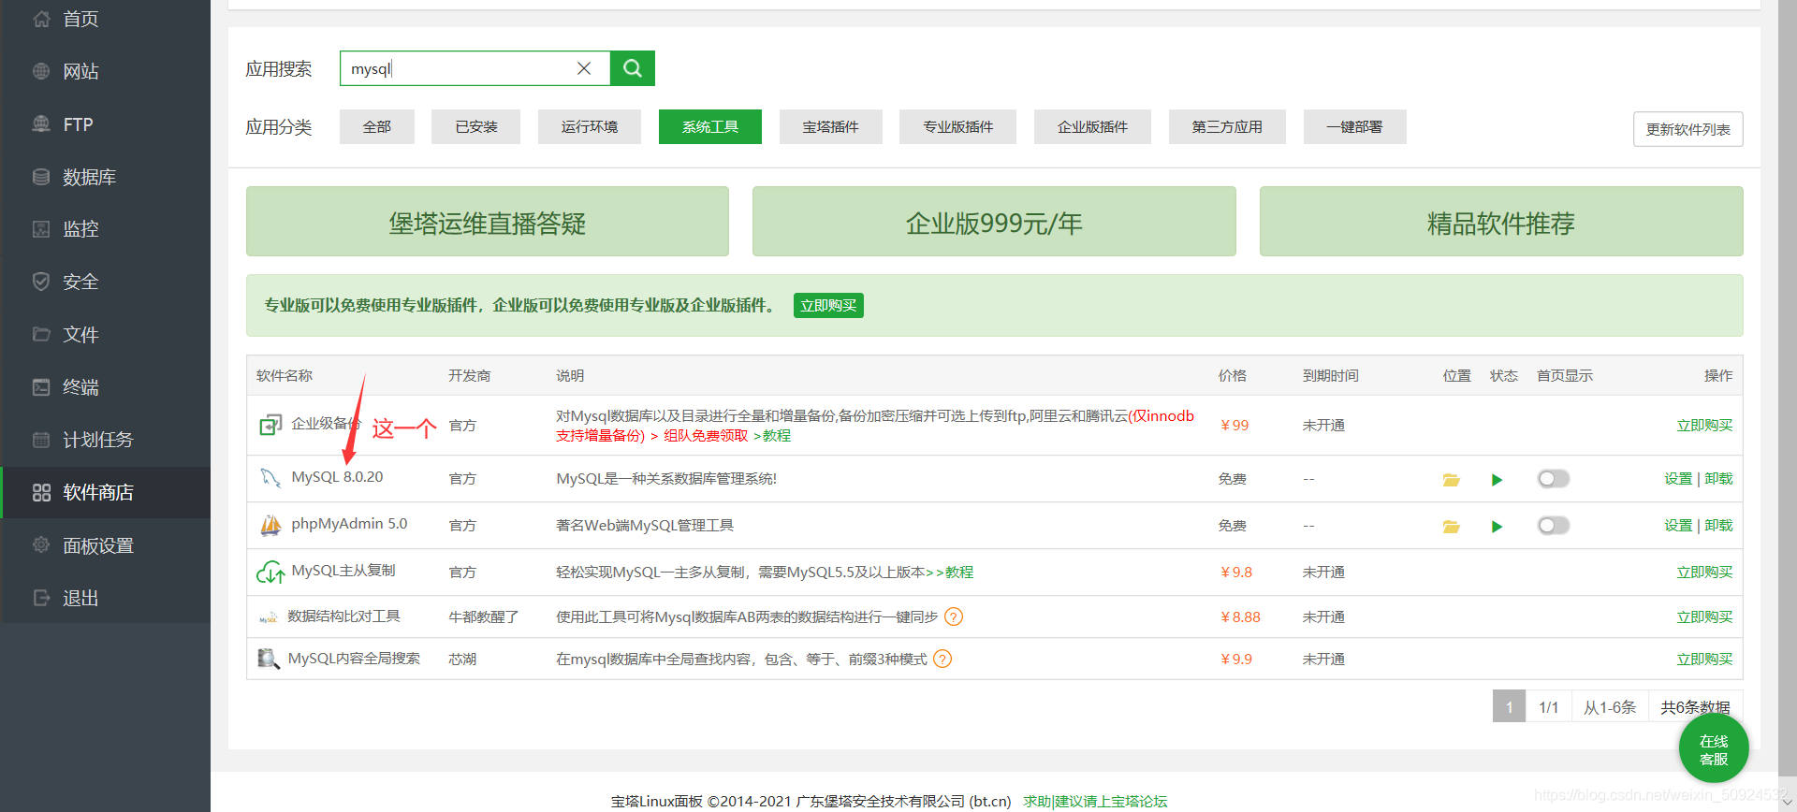Open the 网站 globe icon in sidebar
Screen dimensions: 1797x812
41,71
